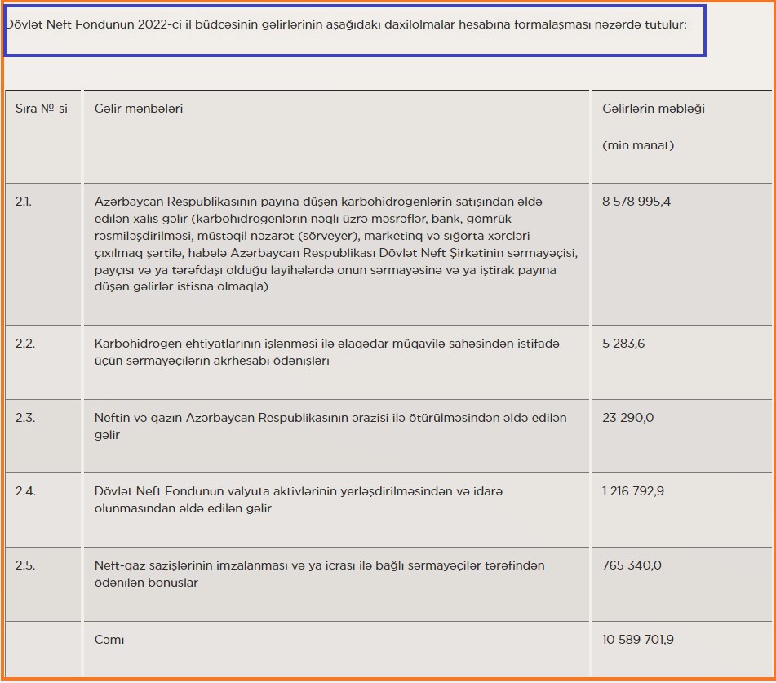Select the amount 765 340,0
This screenshot has width=776, height=683.
[x=632, y=565]
